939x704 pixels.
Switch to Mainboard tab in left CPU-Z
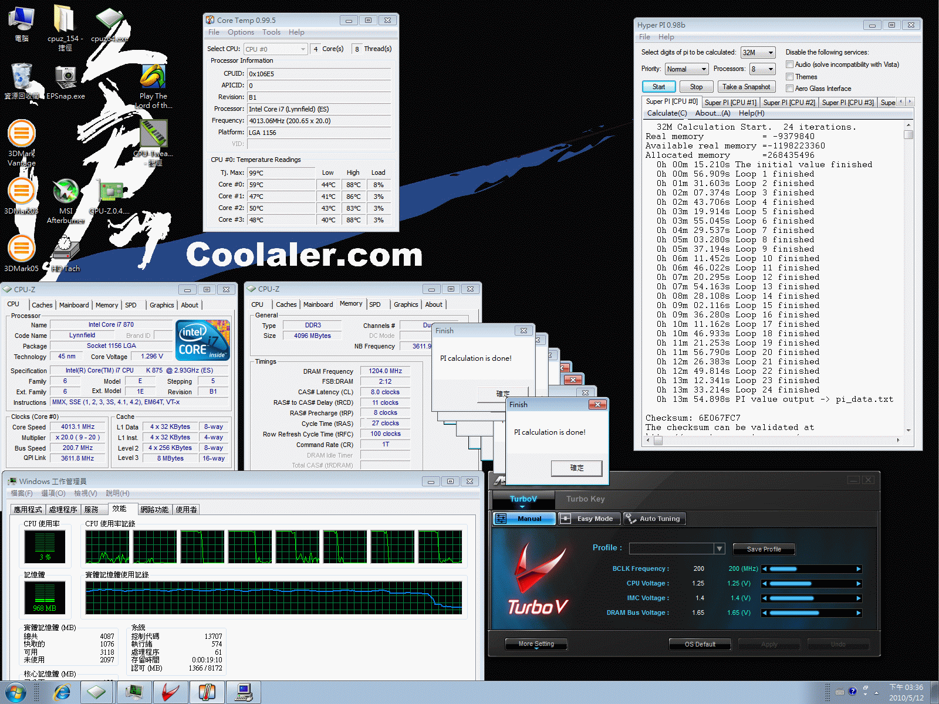click(74, 305)
